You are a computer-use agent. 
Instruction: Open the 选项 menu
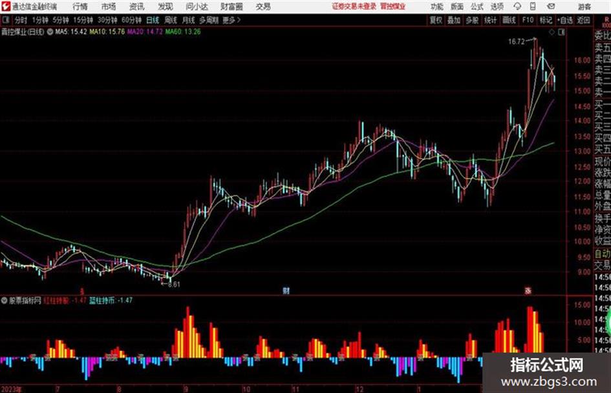pos(497,6)
